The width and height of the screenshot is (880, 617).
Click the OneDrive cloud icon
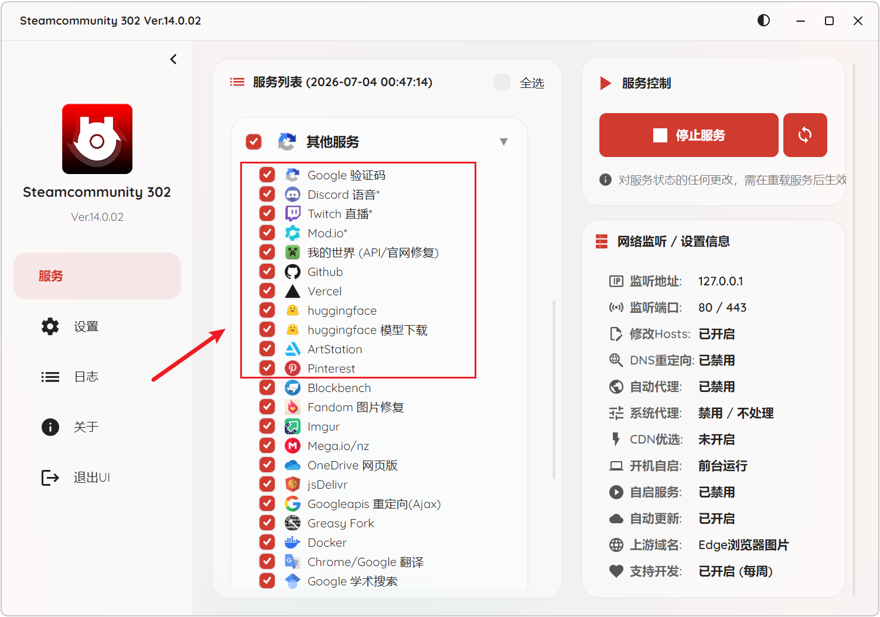292,465
